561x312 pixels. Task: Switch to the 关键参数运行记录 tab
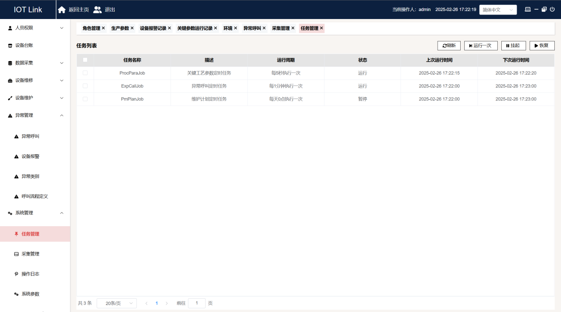pyautogui.click(x=195, y=28)
